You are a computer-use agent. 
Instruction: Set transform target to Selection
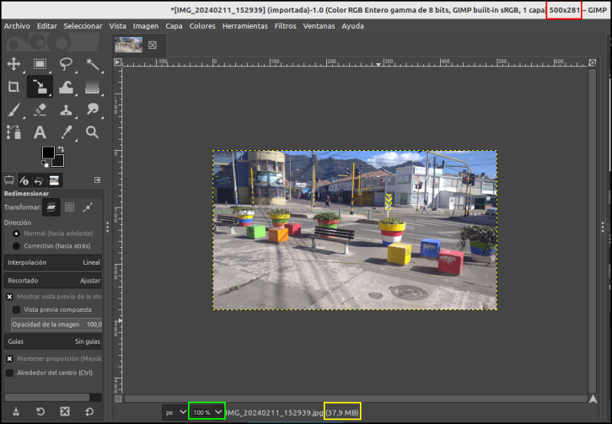point(69,207)
